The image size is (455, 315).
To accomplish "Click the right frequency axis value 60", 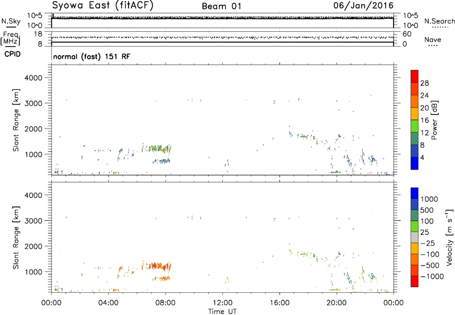I will click(407, 34).
